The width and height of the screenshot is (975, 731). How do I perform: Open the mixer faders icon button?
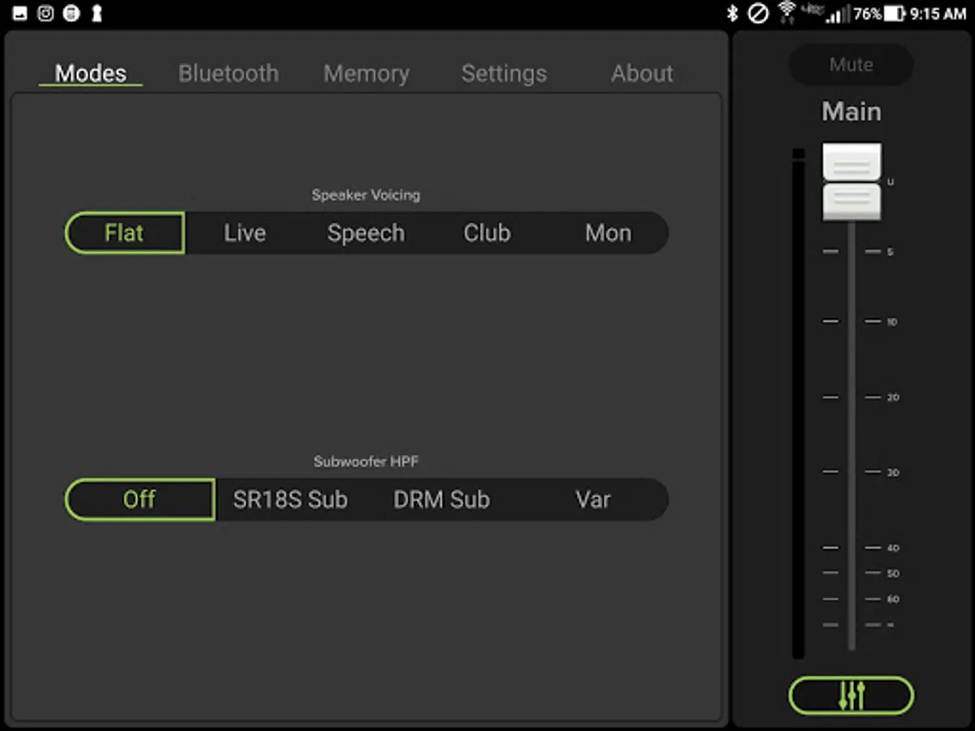coord(851,696)
